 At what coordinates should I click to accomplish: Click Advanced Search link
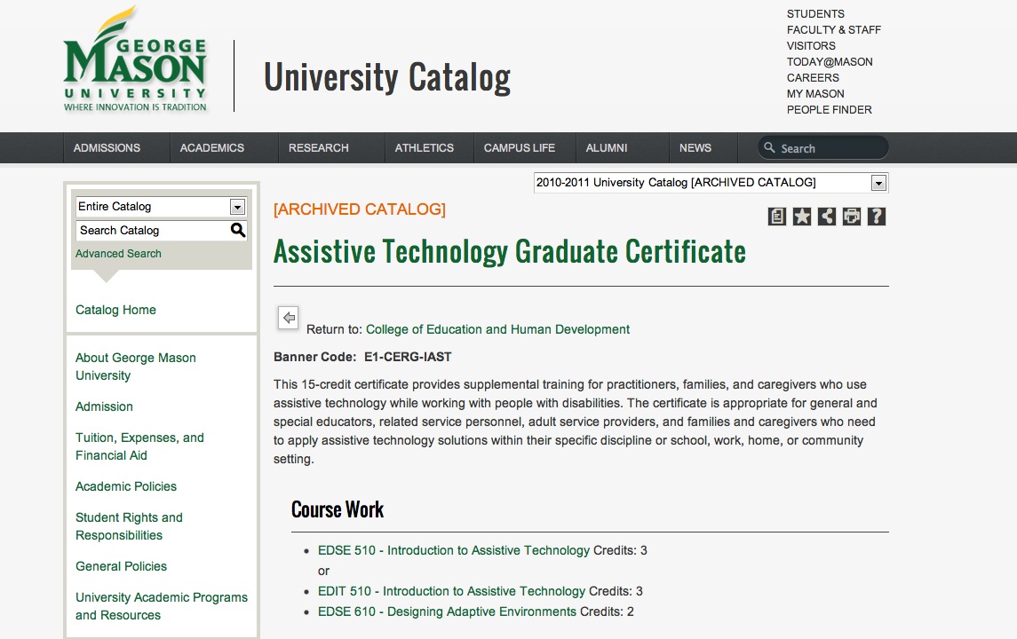point(118,254)
